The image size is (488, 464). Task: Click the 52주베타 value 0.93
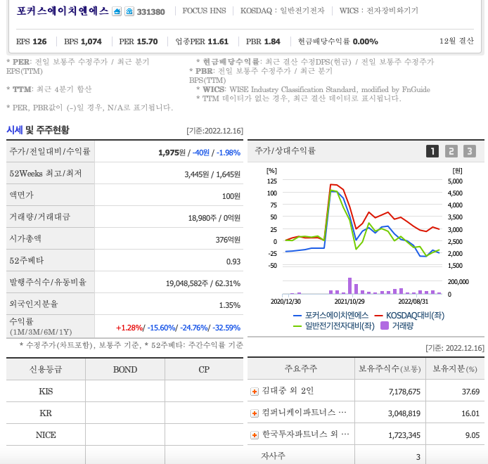(233, 262)
